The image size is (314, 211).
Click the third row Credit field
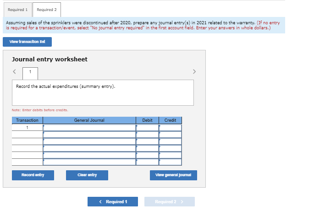(x=170, y=141)
